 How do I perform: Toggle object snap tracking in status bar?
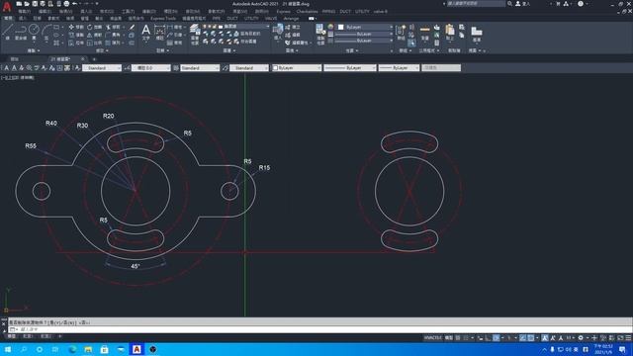(523, 338)
